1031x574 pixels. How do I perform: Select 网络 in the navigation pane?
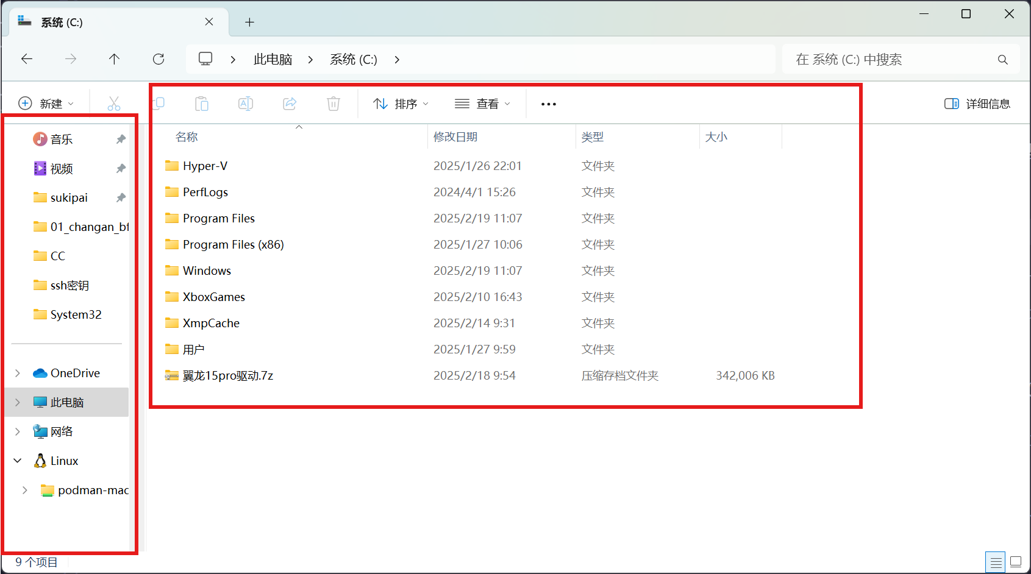tap(53, 431)
